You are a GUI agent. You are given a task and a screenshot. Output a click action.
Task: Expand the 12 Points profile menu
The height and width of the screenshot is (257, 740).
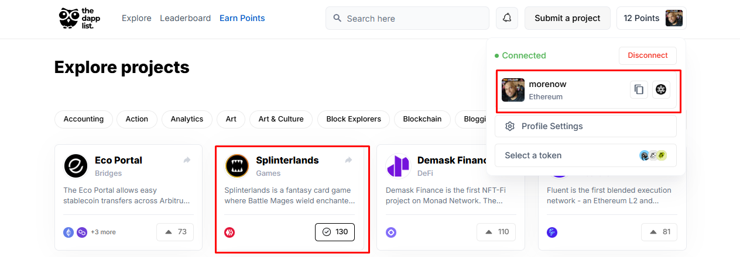(x=652, y=18)
